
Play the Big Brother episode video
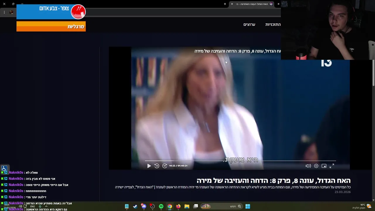point(149,166)
